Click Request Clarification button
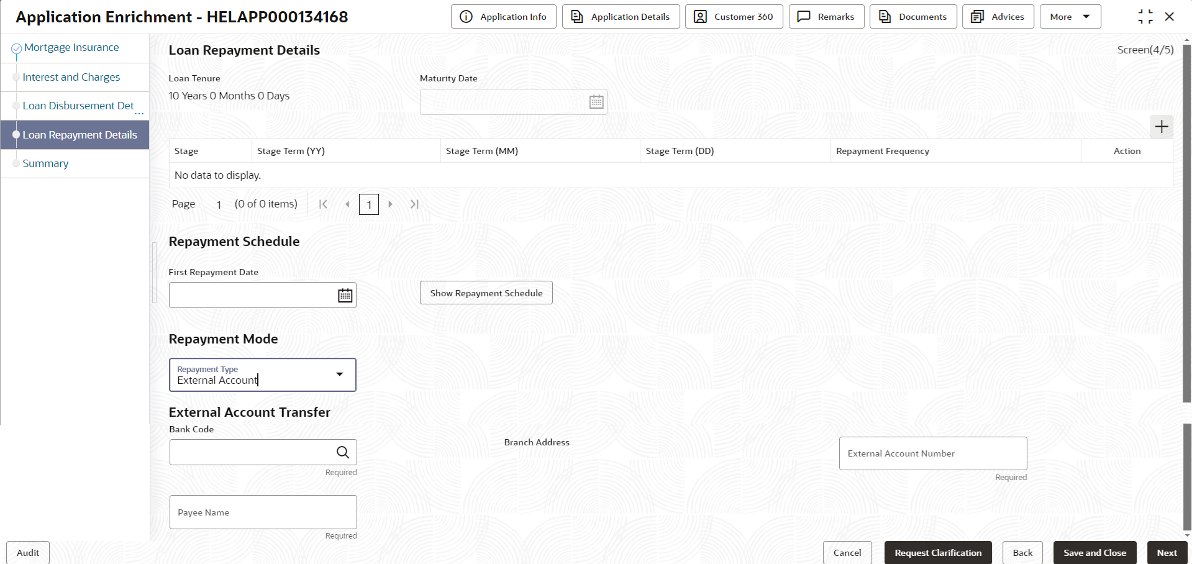The height and width of the screenshot is (564, 1192). pyautogui.click(x=938, y=553)
